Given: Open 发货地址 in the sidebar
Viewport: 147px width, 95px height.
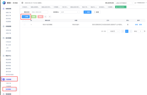Looking at the screenshot, I should (8, 18).
